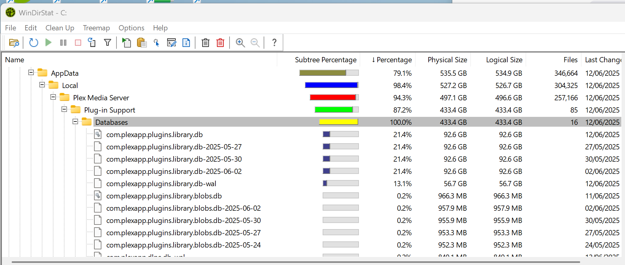Open the Treemap menu
625x265 pixels.
point(96,28)
